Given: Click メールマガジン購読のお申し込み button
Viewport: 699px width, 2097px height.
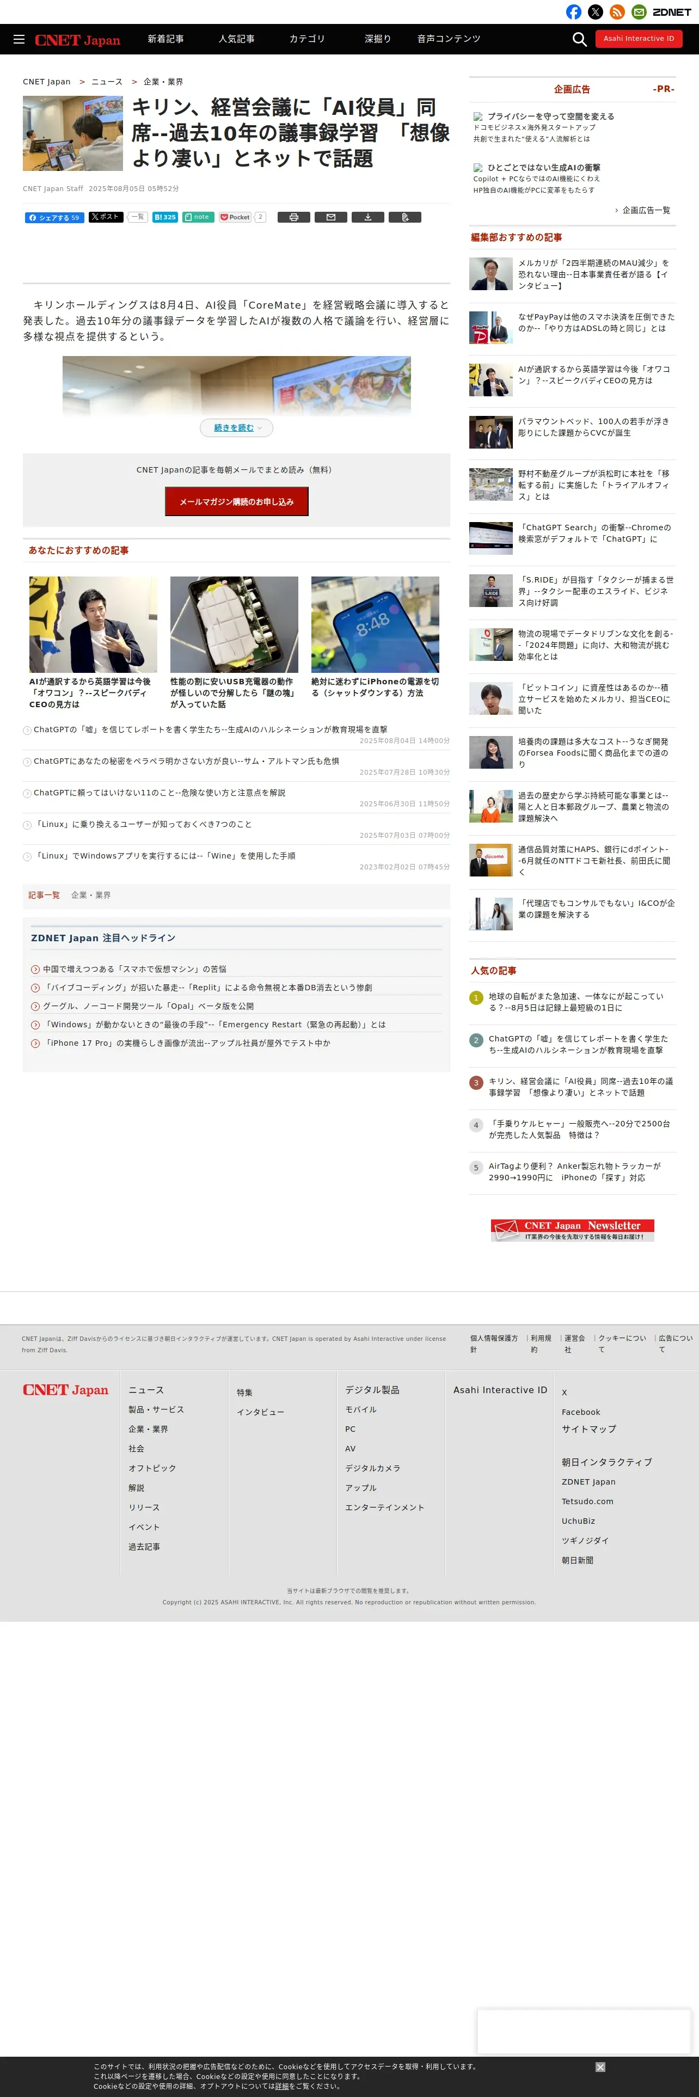Looking at the screenshot, I should [x=236, y=501].
